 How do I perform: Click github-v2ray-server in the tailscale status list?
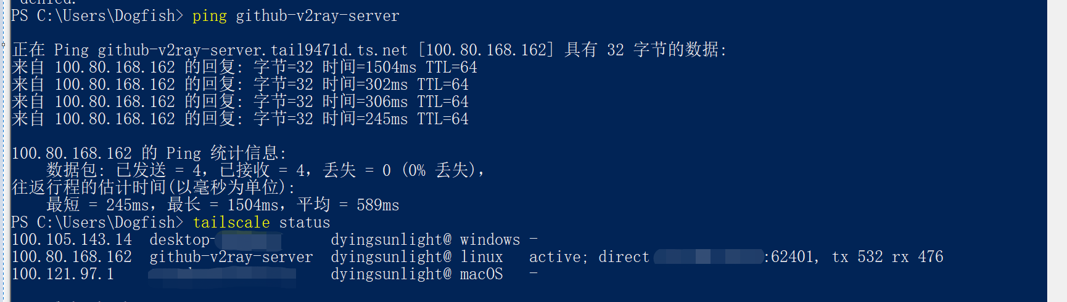tap(231, 257)
